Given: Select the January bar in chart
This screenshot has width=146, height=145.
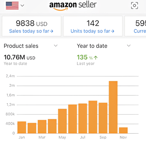Looking at the screenshot, I should (x=22, y=127).
